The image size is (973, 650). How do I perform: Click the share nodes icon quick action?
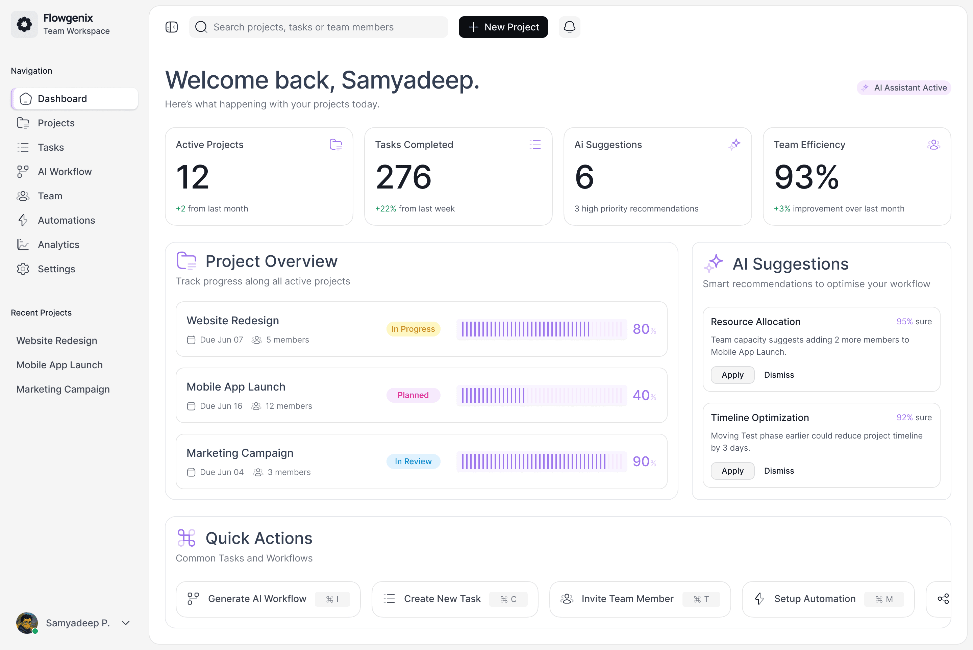943,599
